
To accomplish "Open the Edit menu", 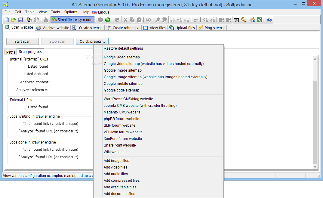I will [x=18, y=12].
